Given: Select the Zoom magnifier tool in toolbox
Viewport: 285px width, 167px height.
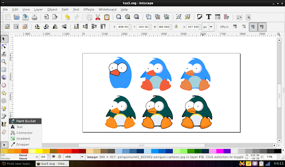Looking at the screenshot, I should point(4,62).
